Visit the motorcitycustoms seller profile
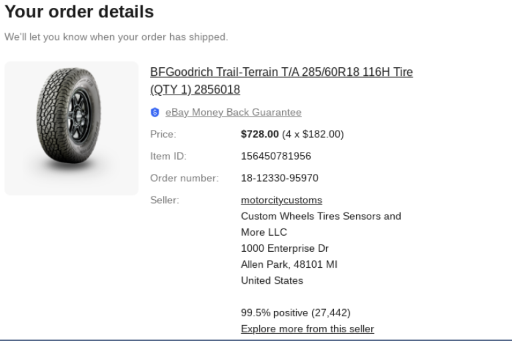 [x=281, y=200]
